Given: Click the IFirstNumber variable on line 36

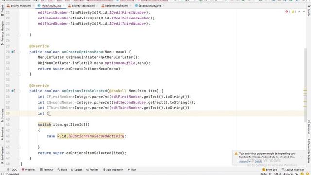Looking at the screenshot, I should [x=59, y=97].
